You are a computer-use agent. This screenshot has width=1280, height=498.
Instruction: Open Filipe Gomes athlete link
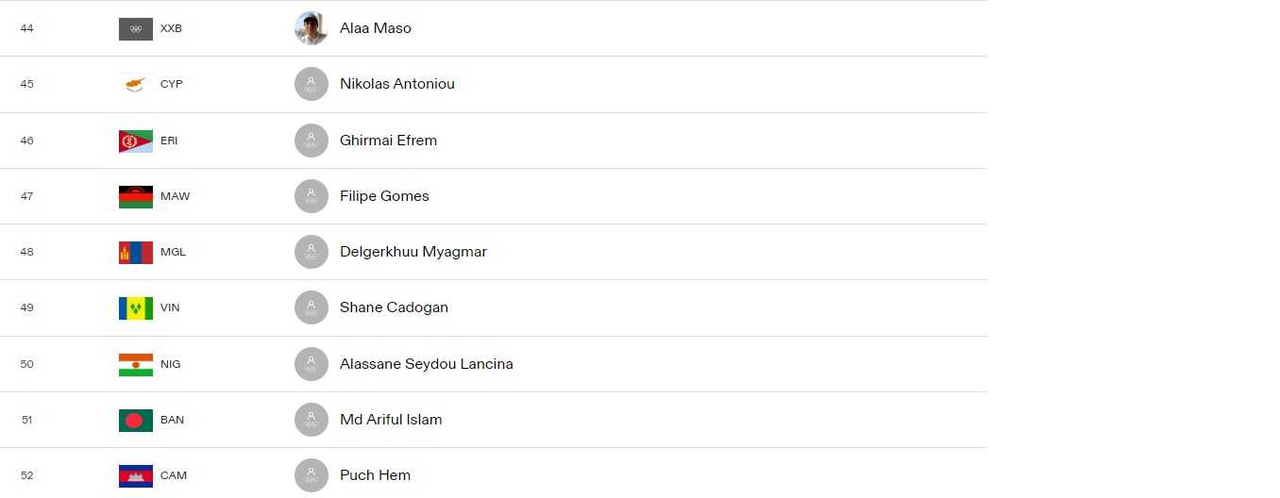(384, 196)
